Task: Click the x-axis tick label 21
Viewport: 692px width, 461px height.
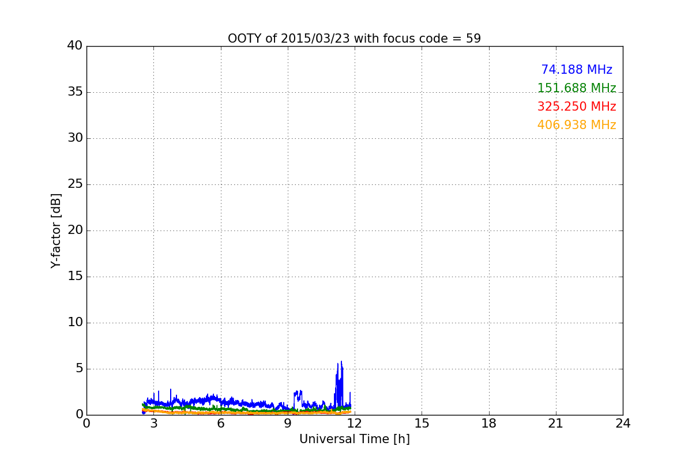Action: point(556,424)
